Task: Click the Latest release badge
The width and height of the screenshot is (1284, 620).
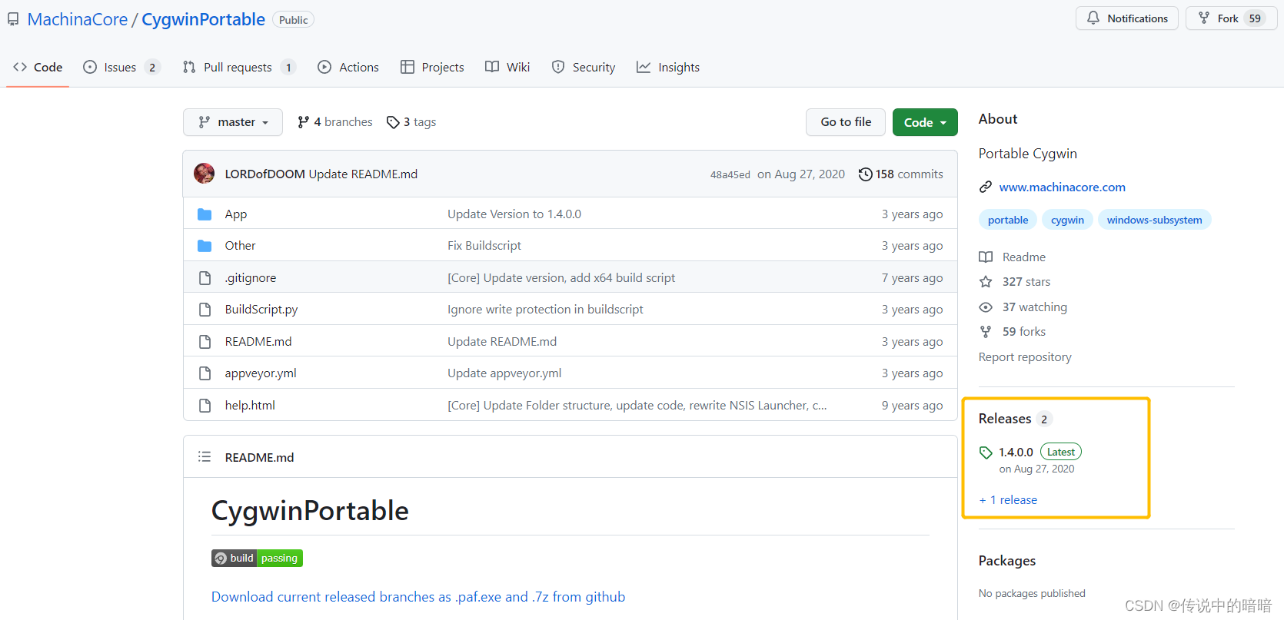Action: [1061, 452]
